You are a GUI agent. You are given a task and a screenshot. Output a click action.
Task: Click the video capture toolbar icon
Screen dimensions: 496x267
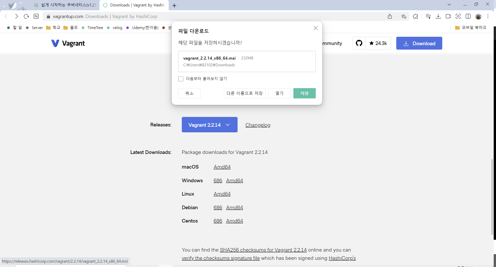pyautogui.click(x=448, y=16)
